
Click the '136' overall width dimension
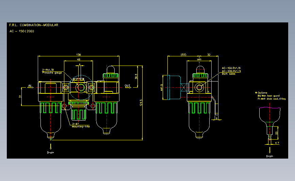pyautogui.click(x=79, y=55)
